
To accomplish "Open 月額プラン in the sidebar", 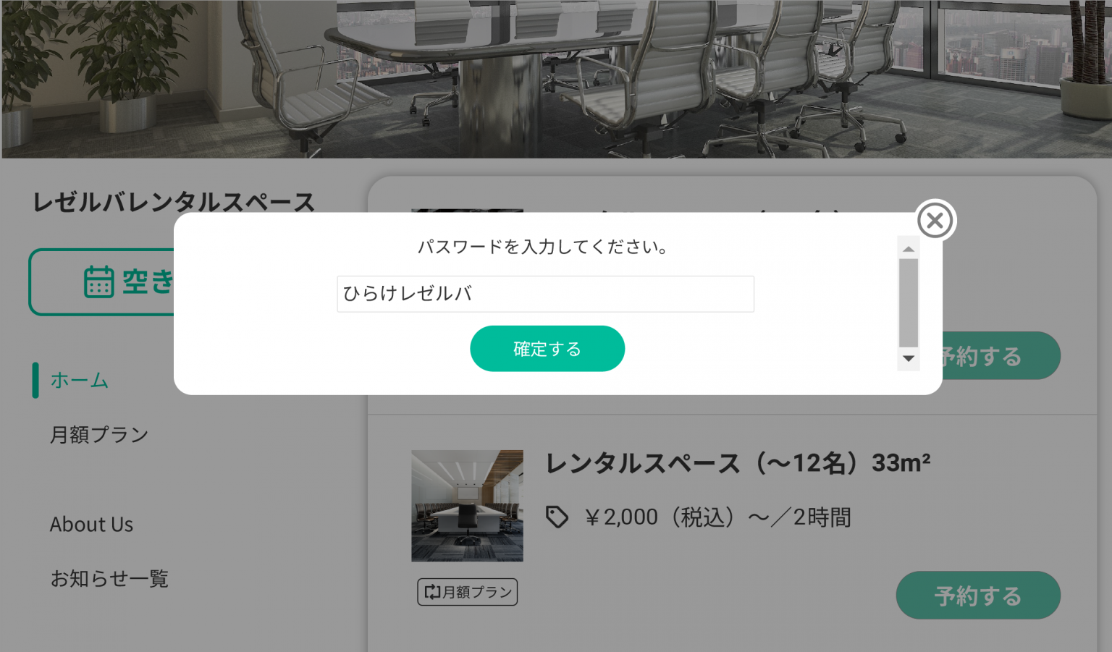I will 99,435.
